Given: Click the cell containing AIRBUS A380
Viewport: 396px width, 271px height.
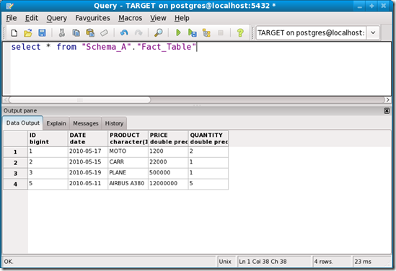Looking at the screenshot, I should [128, 184].
